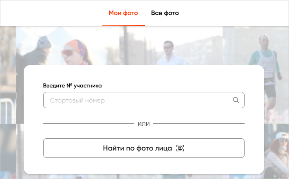Click the Введите № участника label

[x=72, y=86]
